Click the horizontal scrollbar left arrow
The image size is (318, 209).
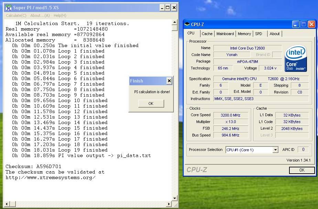point(7,204)
